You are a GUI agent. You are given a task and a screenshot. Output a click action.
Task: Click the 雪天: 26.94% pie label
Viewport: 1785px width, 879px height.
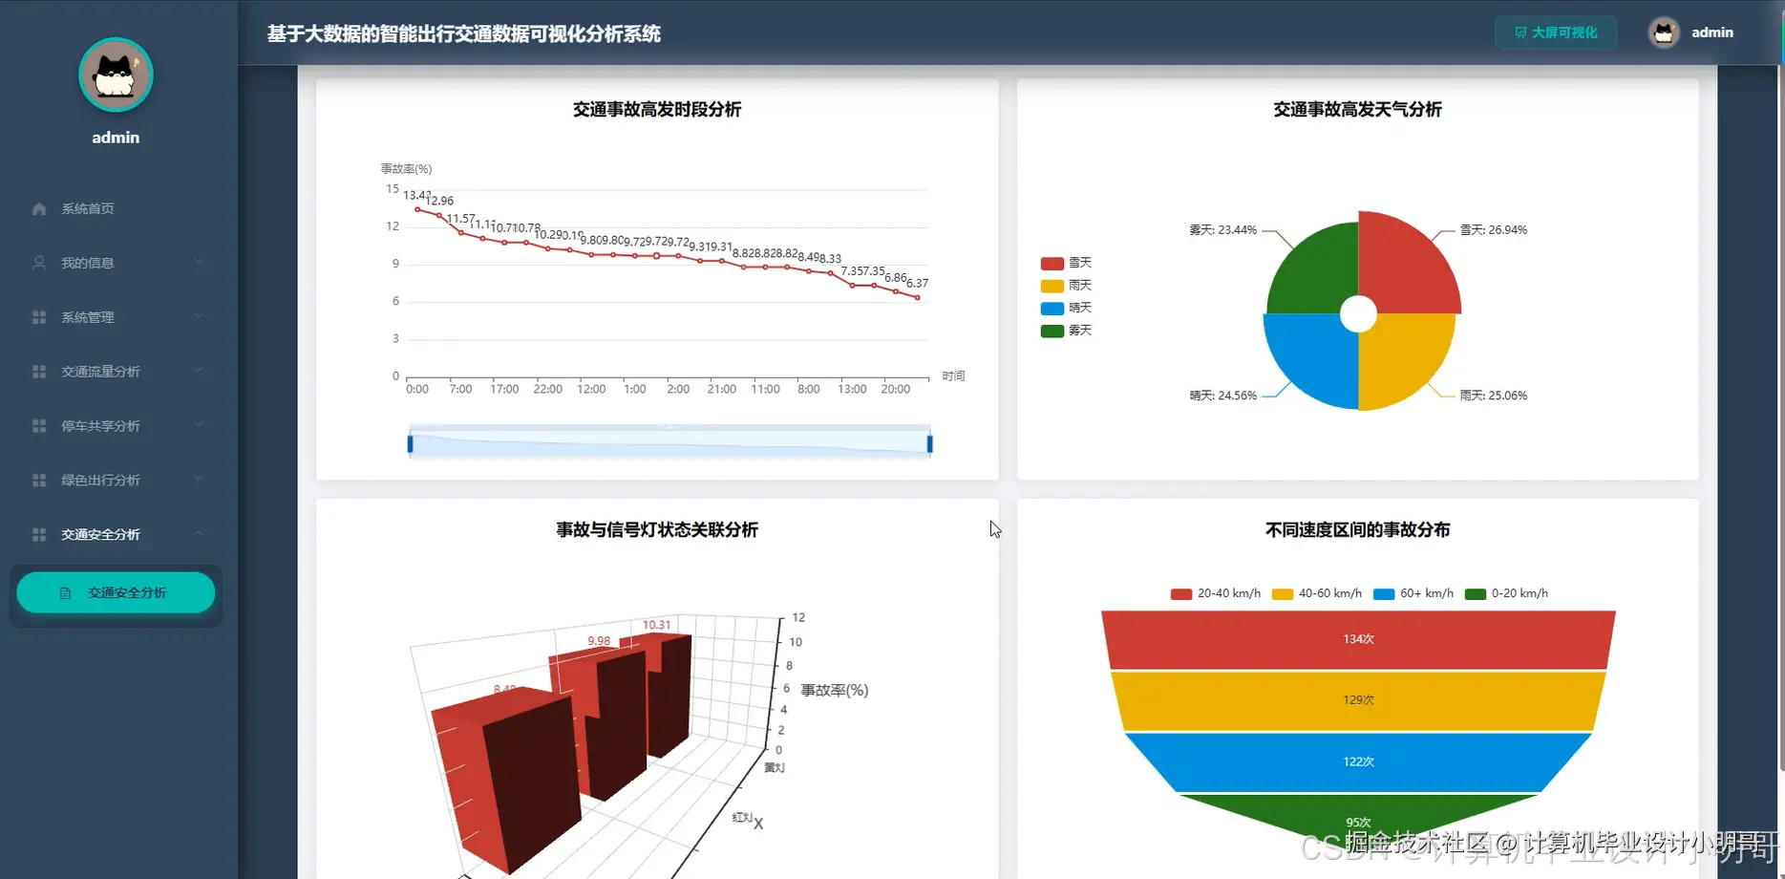click(1494, 230)
